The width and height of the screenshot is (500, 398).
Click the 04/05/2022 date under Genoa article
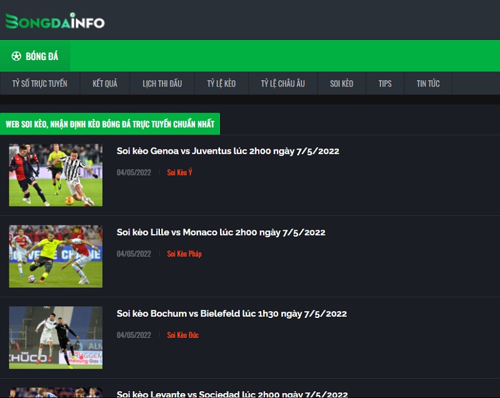[134, 172]
